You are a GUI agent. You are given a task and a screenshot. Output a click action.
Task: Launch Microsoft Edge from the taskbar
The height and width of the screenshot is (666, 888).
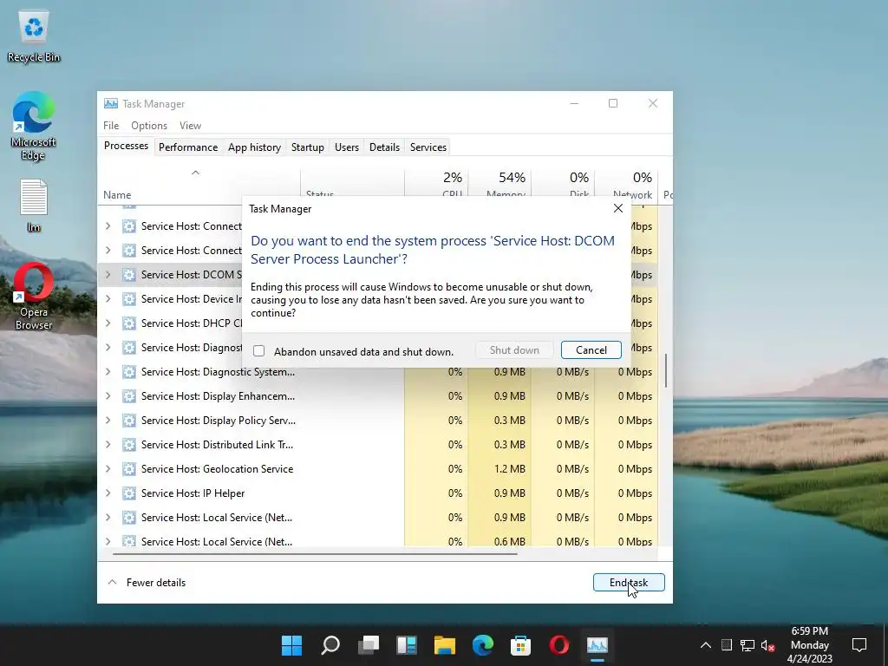[482, 645]
